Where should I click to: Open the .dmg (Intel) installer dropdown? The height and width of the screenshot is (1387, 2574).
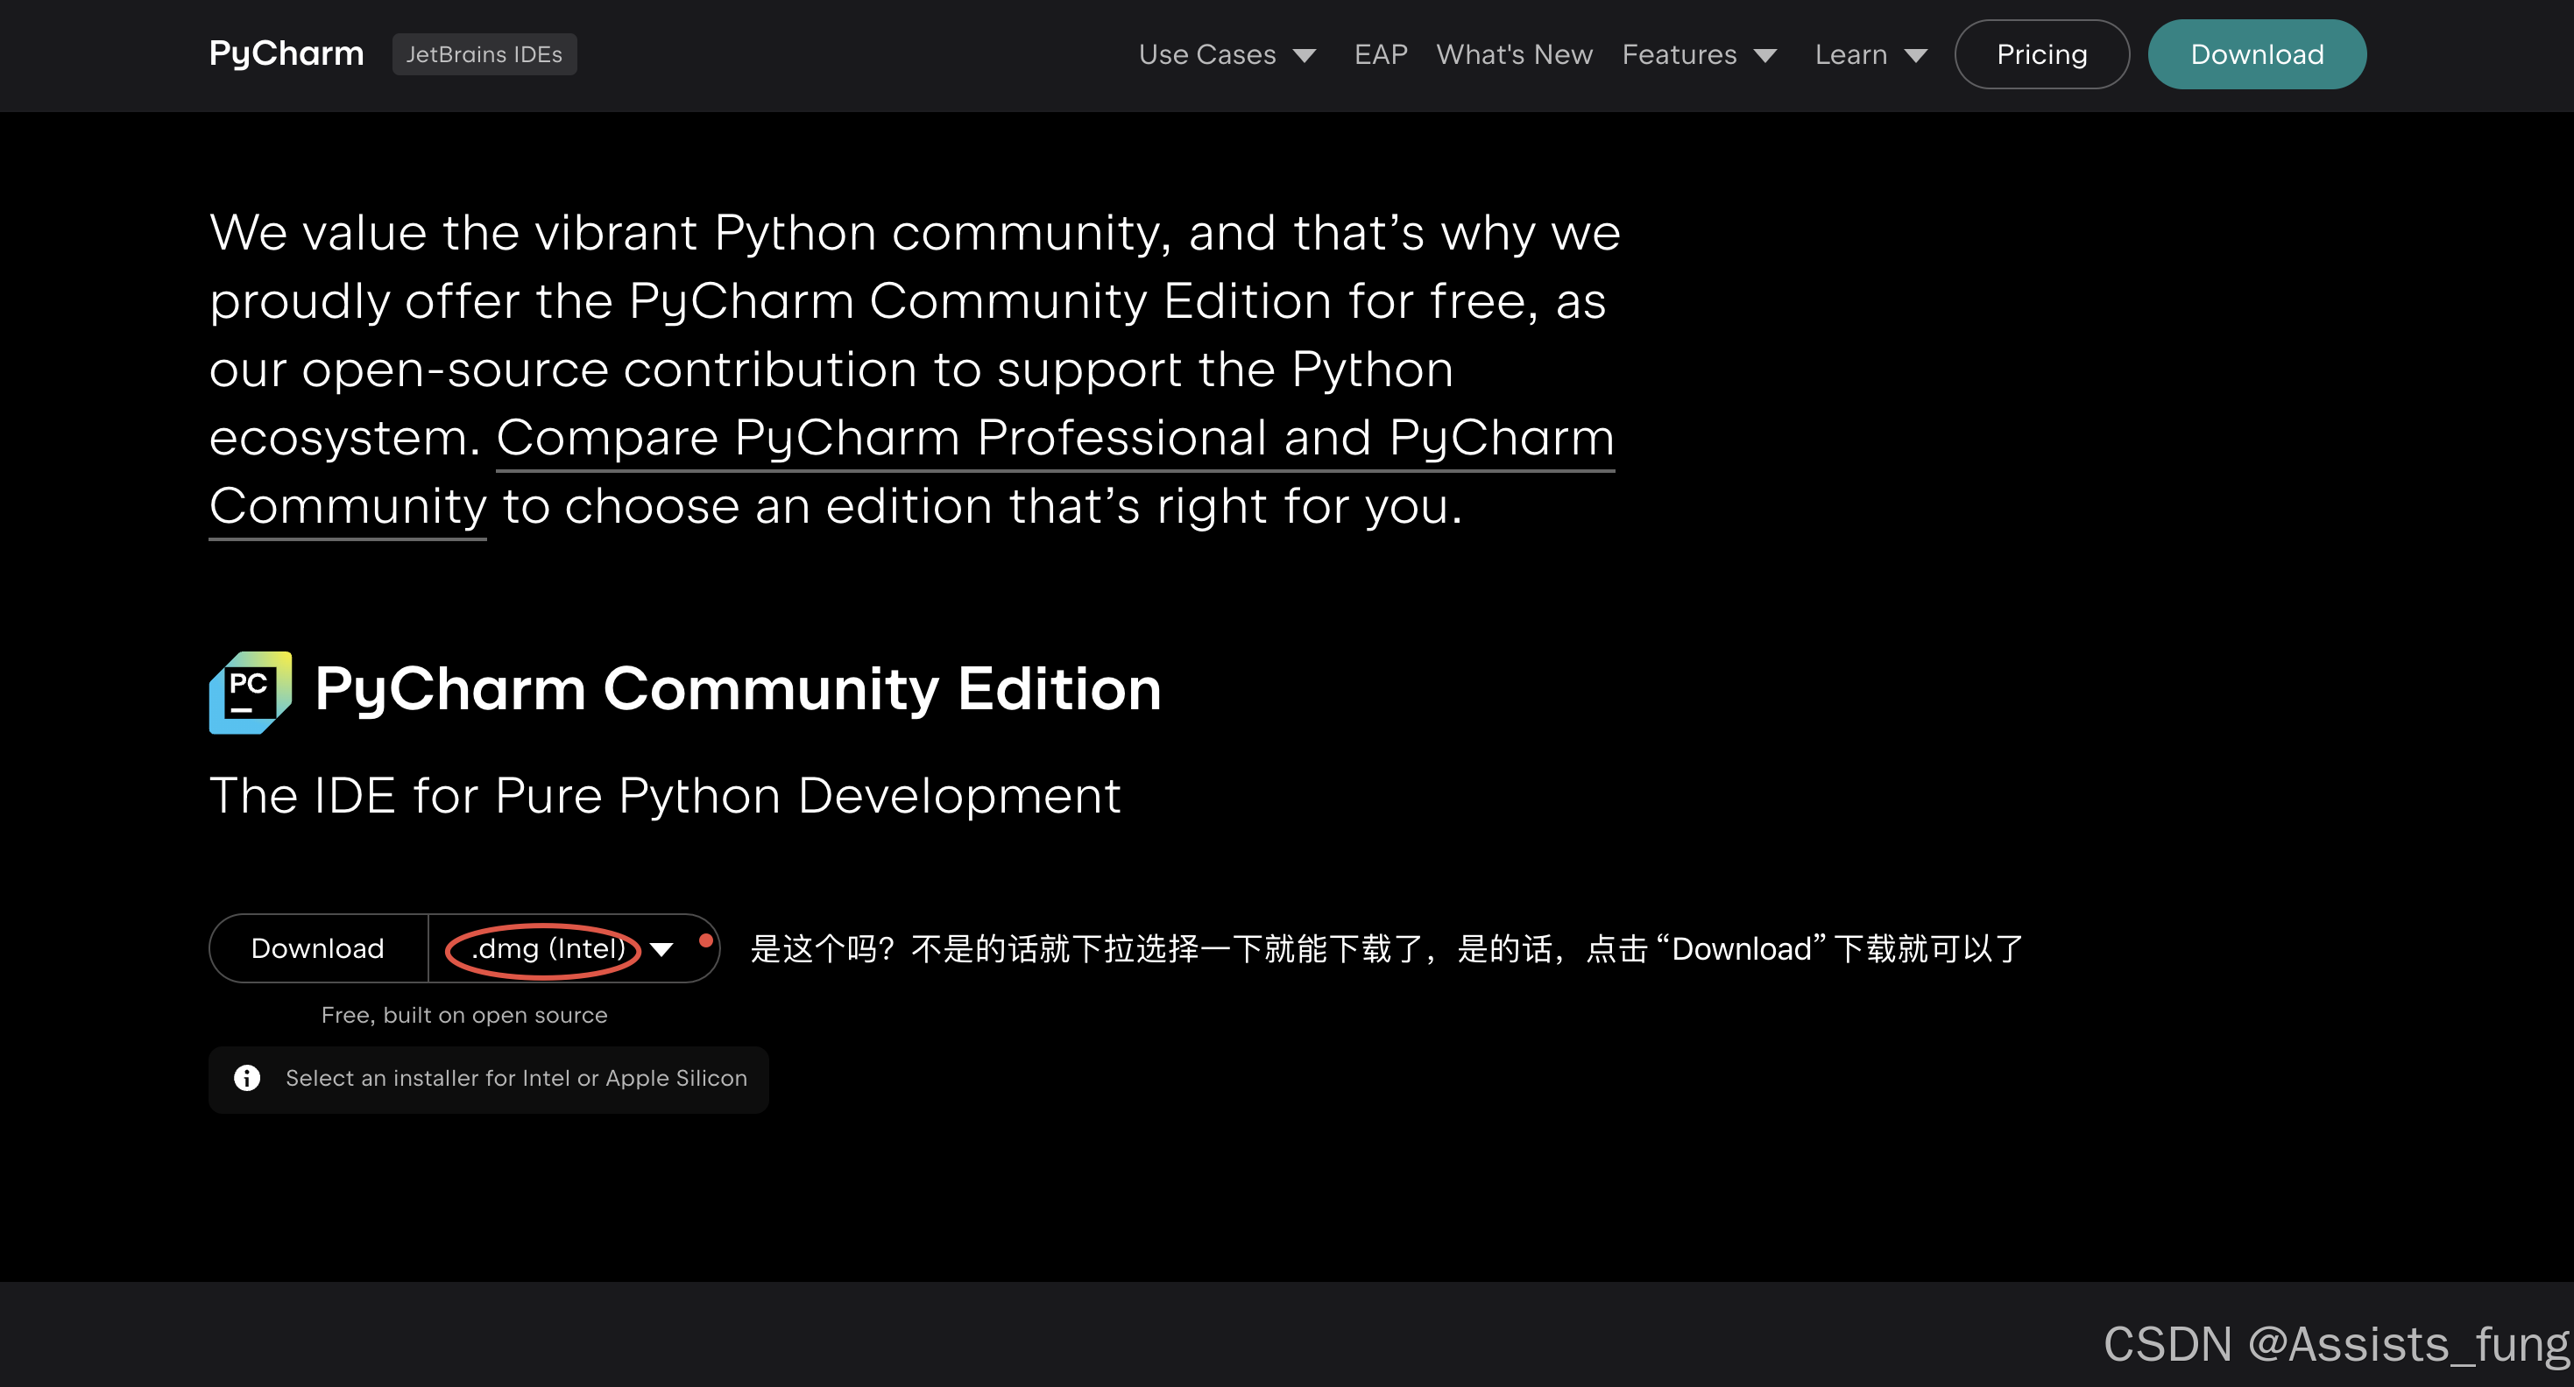574,947
